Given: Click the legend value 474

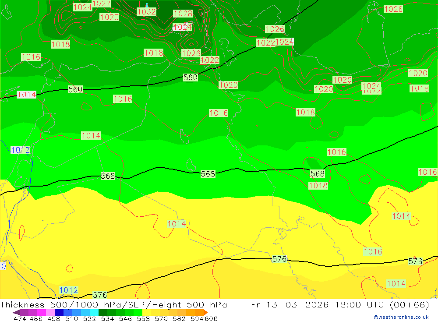Looking at the screenshot, I should [20, 318].
